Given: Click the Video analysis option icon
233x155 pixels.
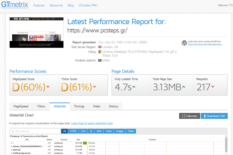Looking at the screenshot, I should tap(100, 61).
